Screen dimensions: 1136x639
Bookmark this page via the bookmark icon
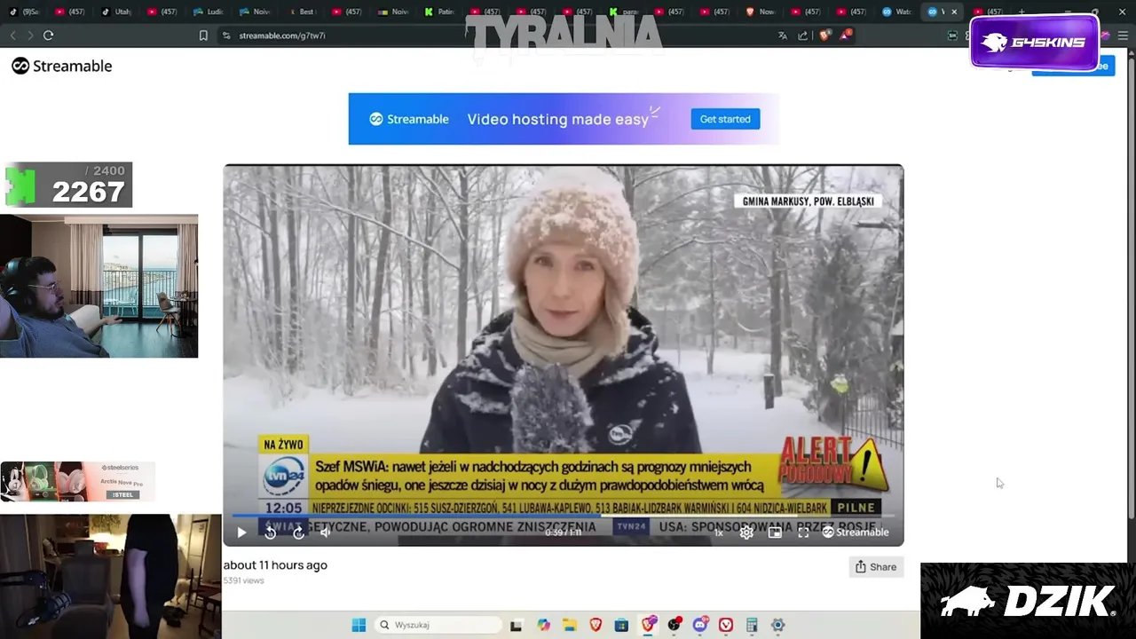click(x=203, y=35)
